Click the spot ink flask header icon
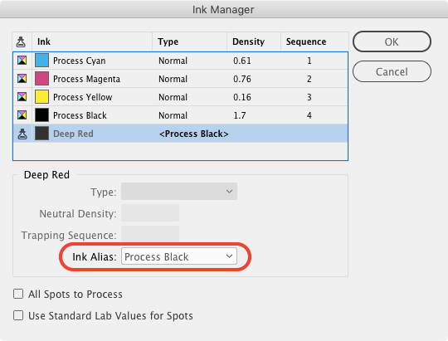The image size is (448, 341). coord(21,41)
